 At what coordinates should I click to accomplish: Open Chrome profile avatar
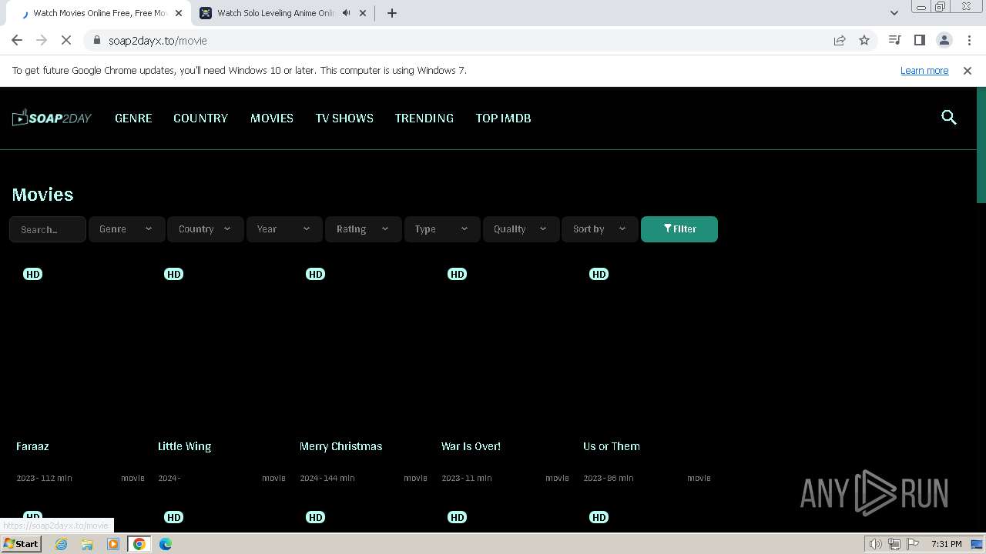pyautogui.click(x=944, y=40)
